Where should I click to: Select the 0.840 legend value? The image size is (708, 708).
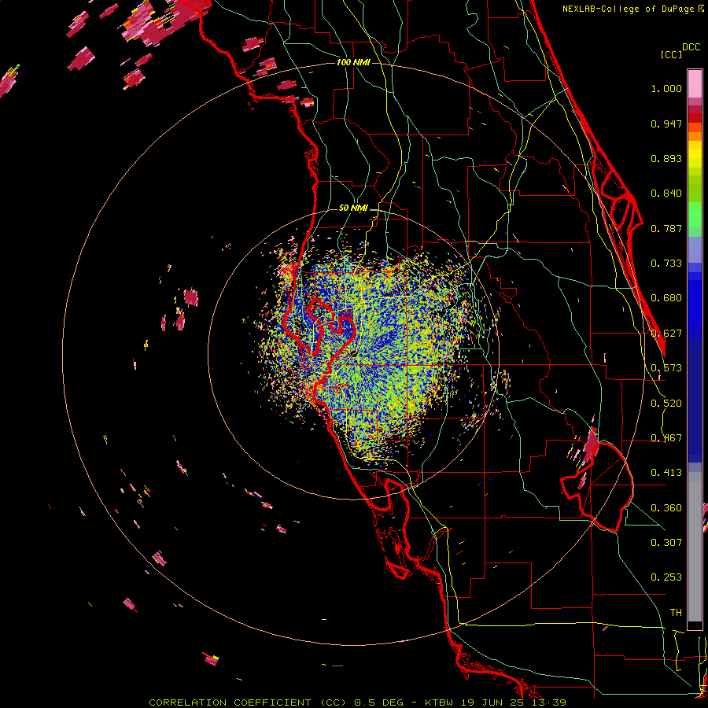pyautogui.click(x=666, y=194)
